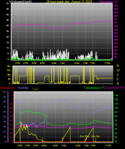Select the Rainfall (in) legend label

click(8, 88)
